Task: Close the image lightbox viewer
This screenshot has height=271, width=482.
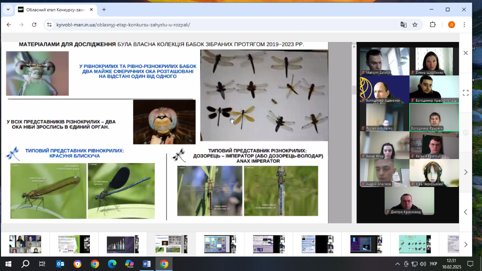Action: (x=466, y=53)
